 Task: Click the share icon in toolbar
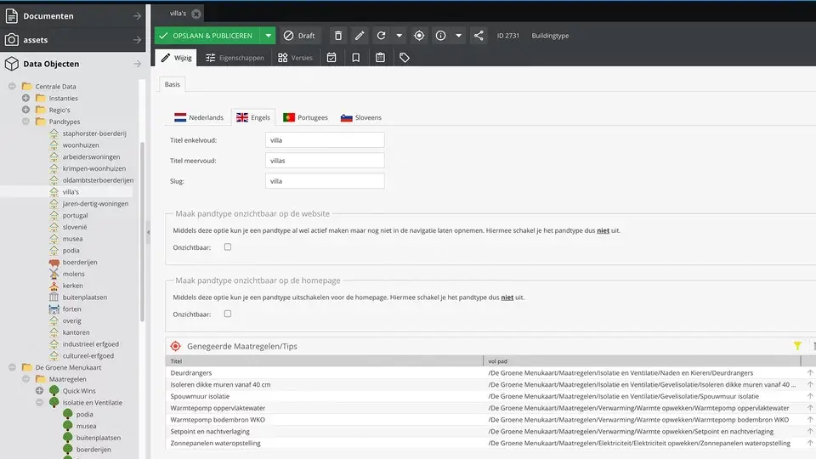pyautogui.click(x=479, y=36)
